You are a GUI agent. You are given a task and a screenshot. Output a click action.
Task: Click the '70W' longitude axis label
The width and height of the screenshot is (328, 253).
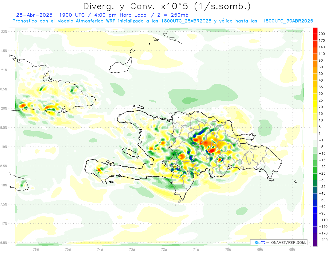coord(228,249)
